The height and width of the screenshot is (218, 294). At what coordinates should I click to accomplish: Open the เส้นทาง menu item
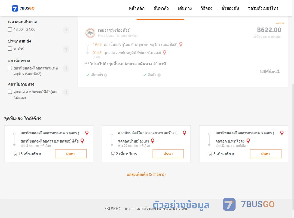[x=185, y=8]
